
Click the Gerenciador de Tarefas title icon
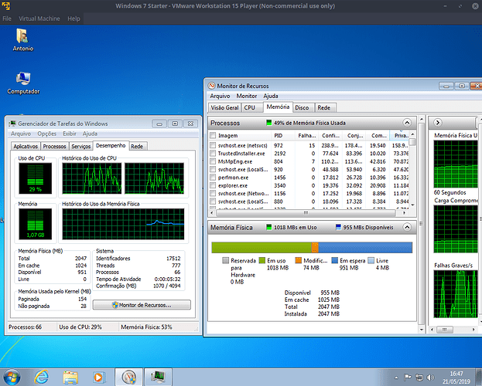pyautogui.click(x=12, y=124)
